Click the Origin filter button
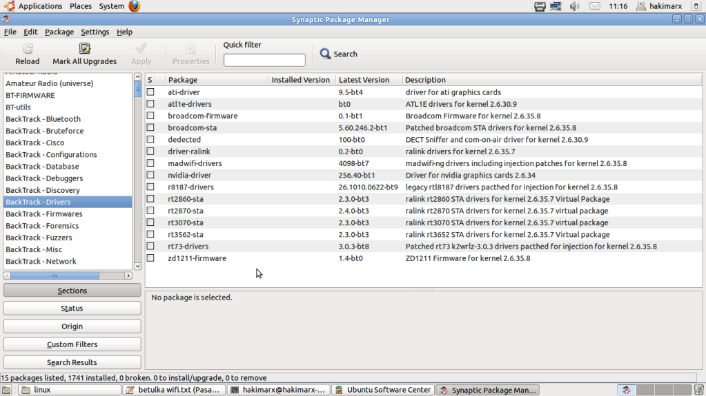This screenshot has height=396, width=706. (72, 326)
